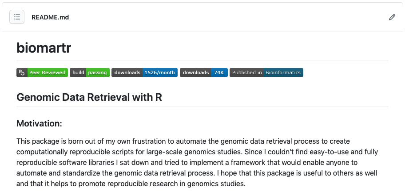Click the "Published in" badge label
409x195 pixels.
click(x=246, y=73)
